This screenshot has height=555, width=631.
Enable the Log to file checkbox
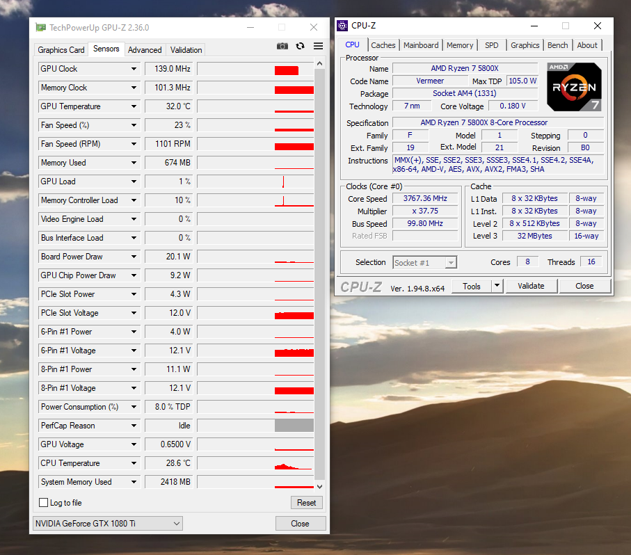[43, 503]
